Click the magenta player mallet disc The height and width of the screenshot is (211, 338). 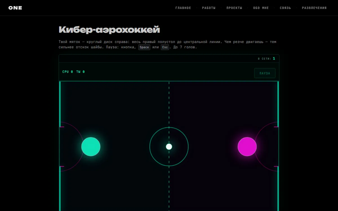coord(247,147)
